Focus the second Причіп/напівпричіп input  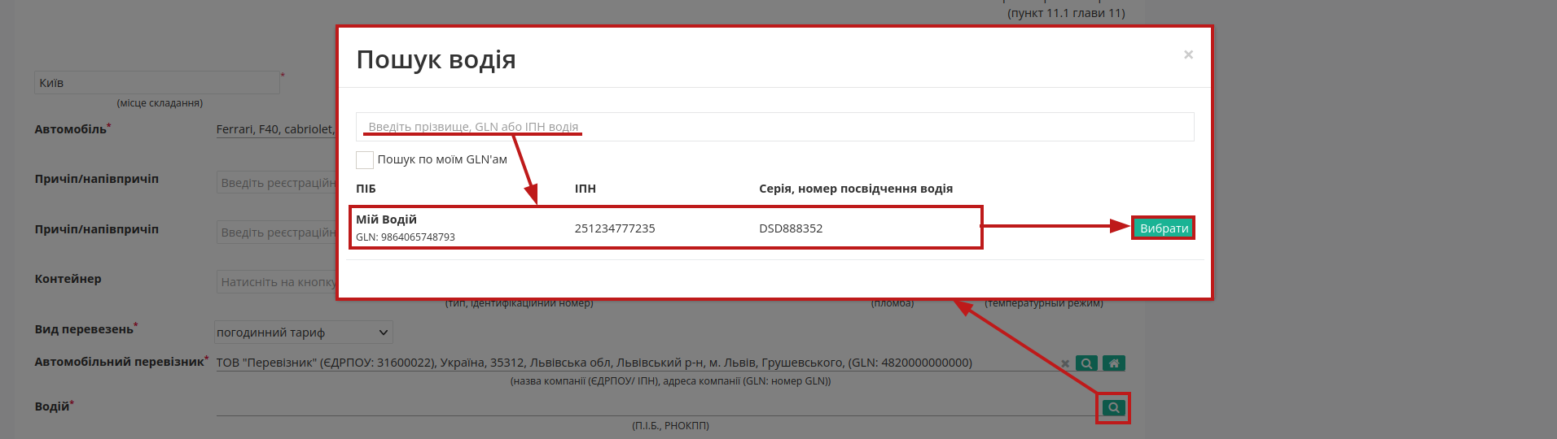(x=277, y=233)
